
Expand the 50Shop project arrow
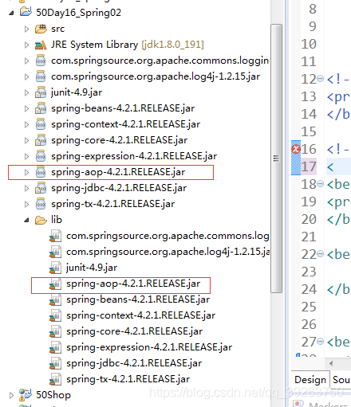coord(11,395)
